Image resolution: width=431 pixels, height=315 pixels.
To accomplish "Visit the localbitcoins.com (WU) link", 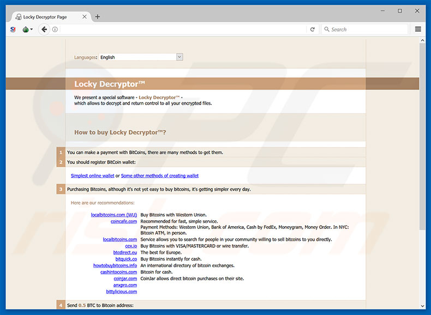I will 114,215.
